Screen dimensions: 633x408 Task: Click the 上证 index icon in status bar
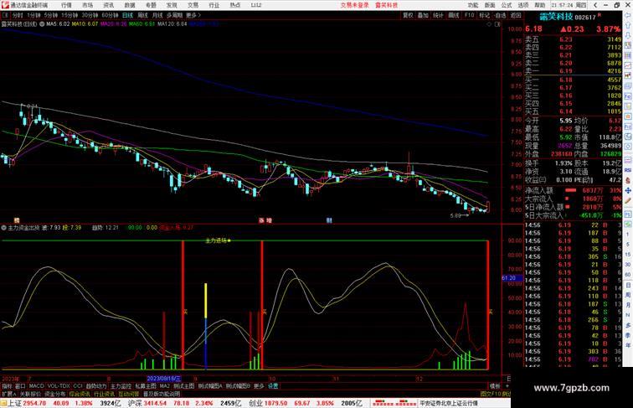pos(3,403)
